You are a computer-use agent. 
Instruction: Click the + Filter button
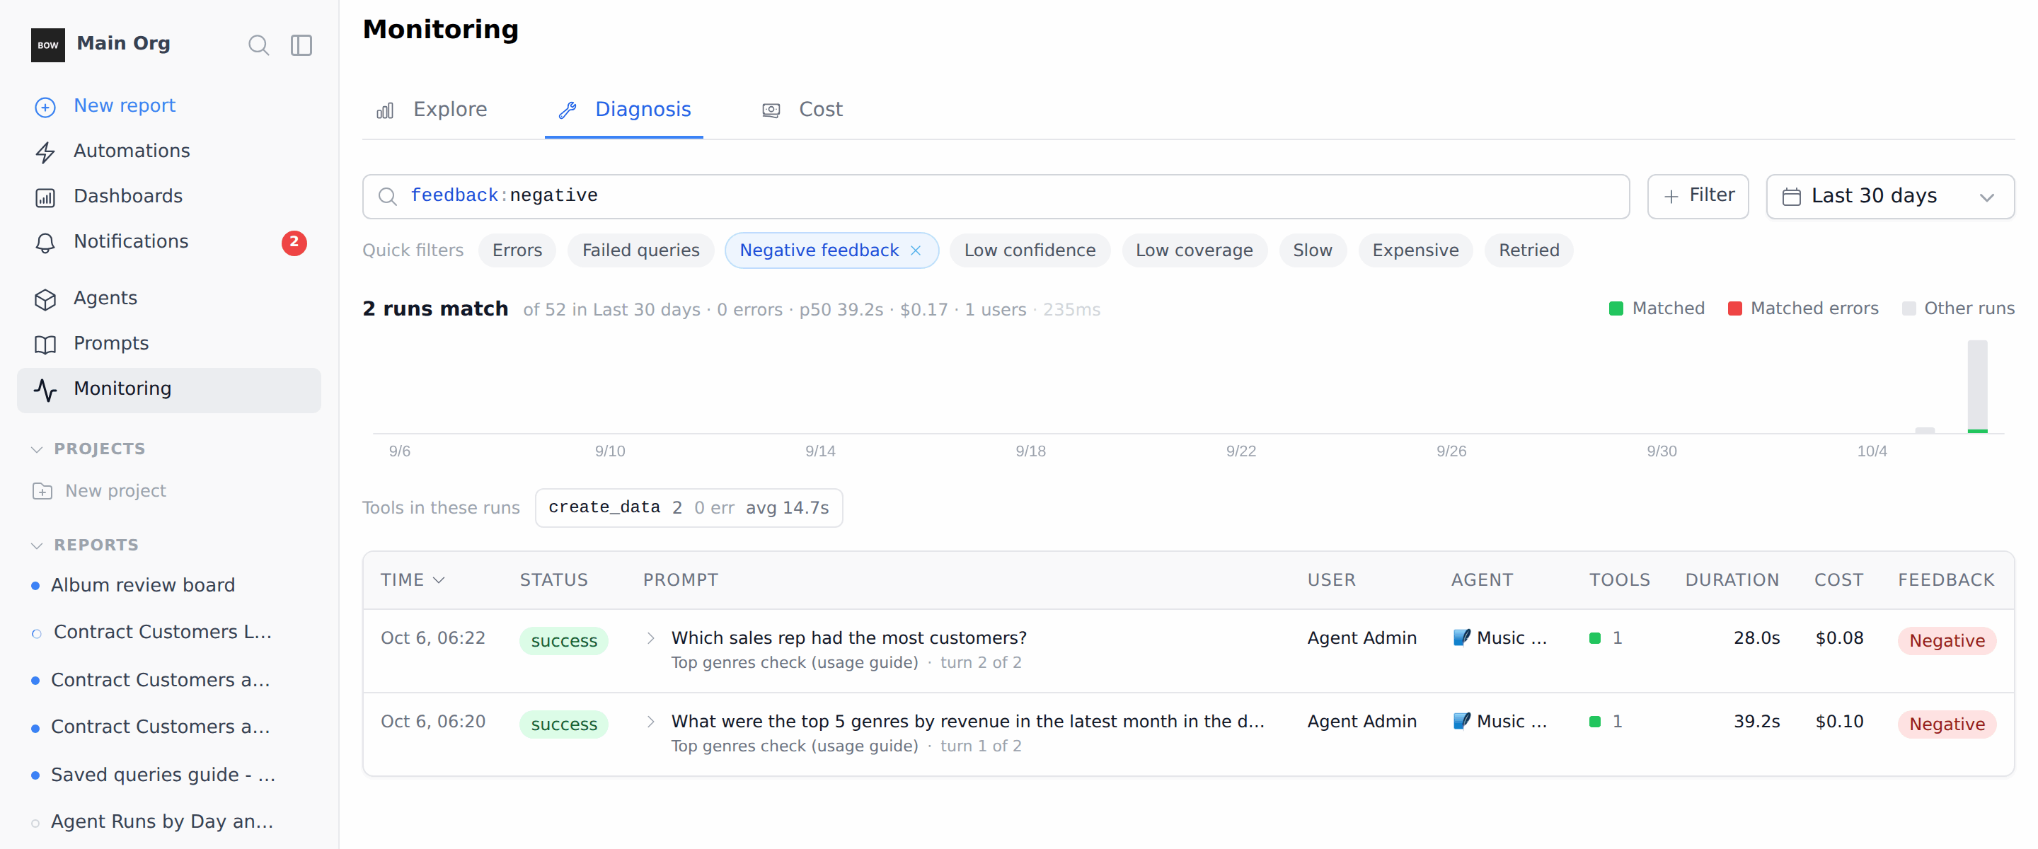tap(1698, 196)
